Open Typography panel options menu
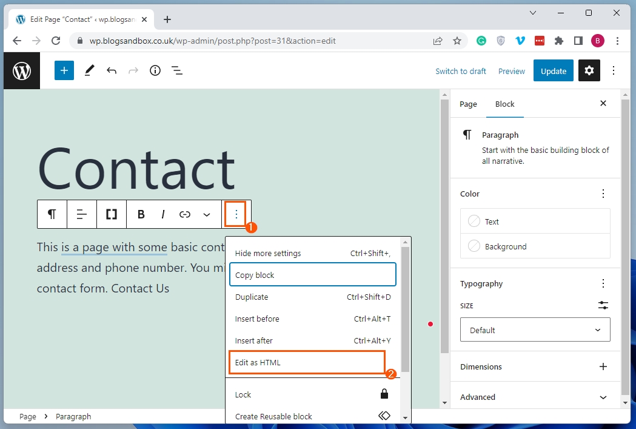 [603, 283]
